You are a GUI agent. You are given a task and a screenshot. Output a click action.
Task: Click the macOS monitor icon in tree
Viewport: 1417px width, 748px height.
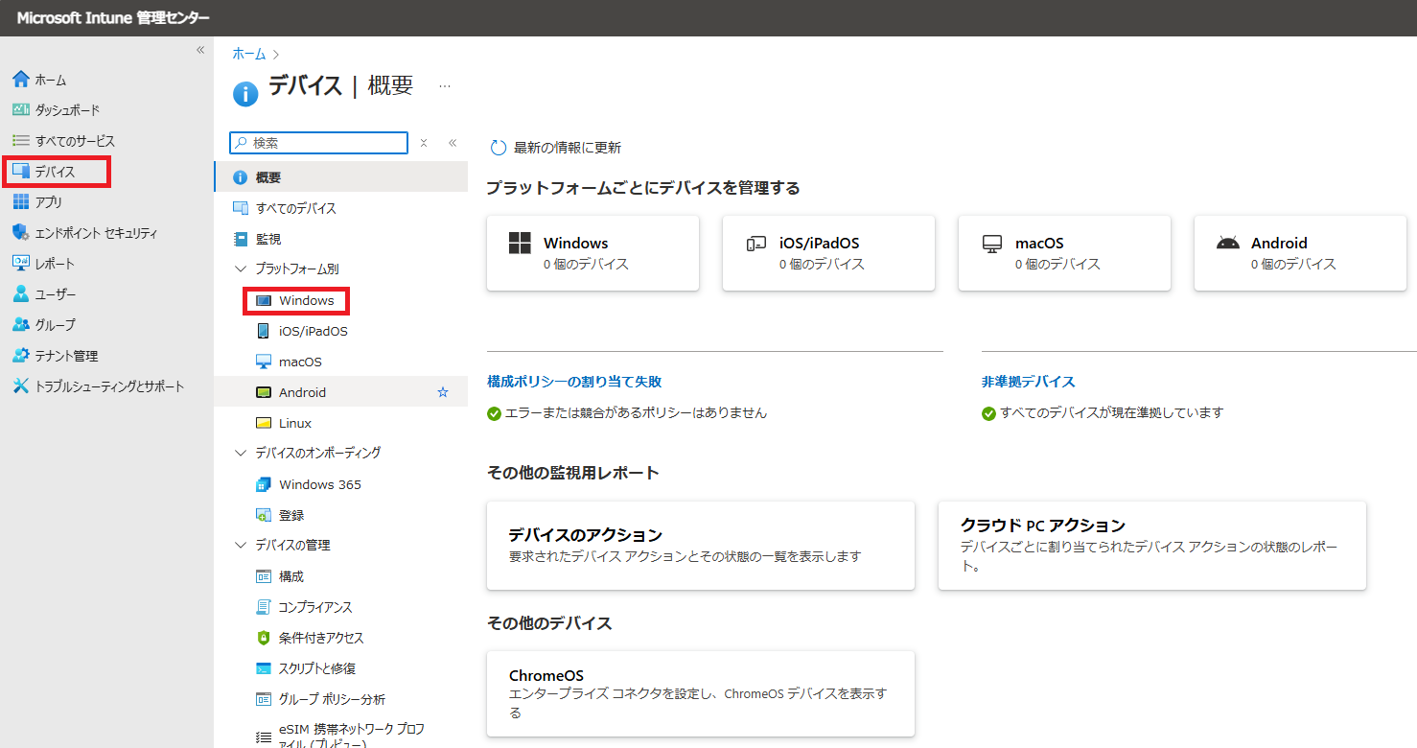tap(264, 362)
